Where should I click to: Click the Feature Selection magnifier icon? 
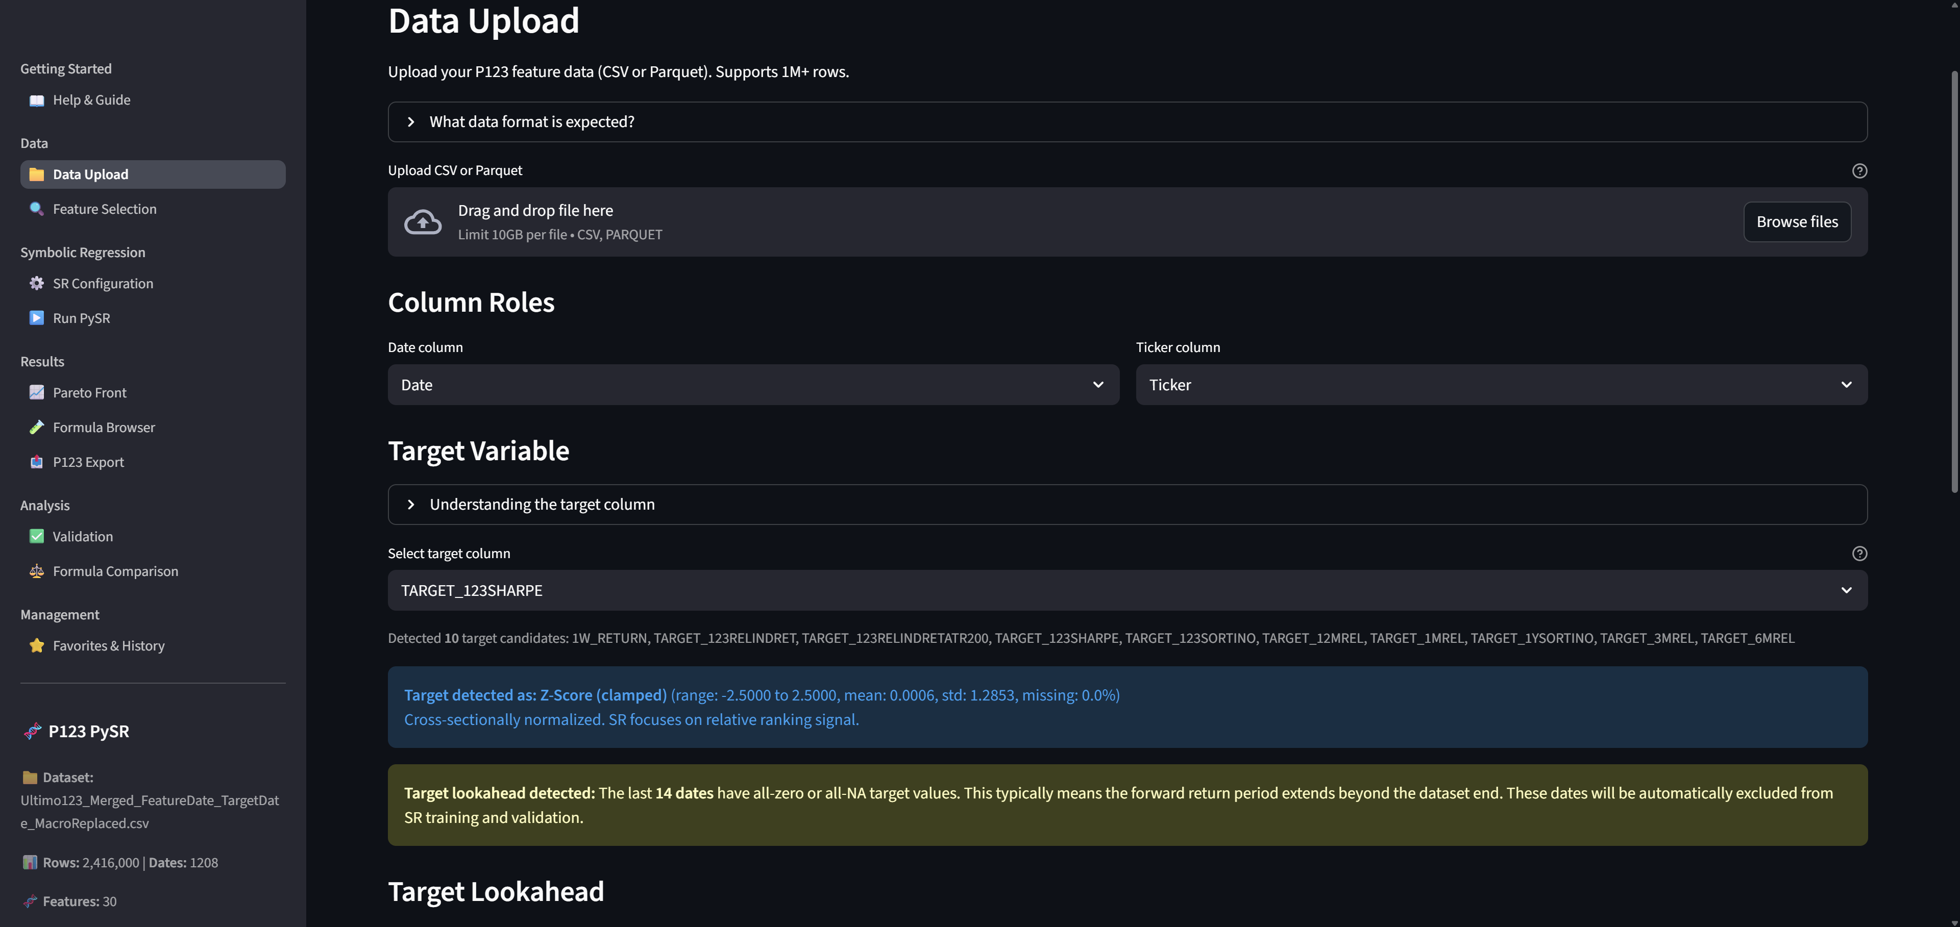37,209
